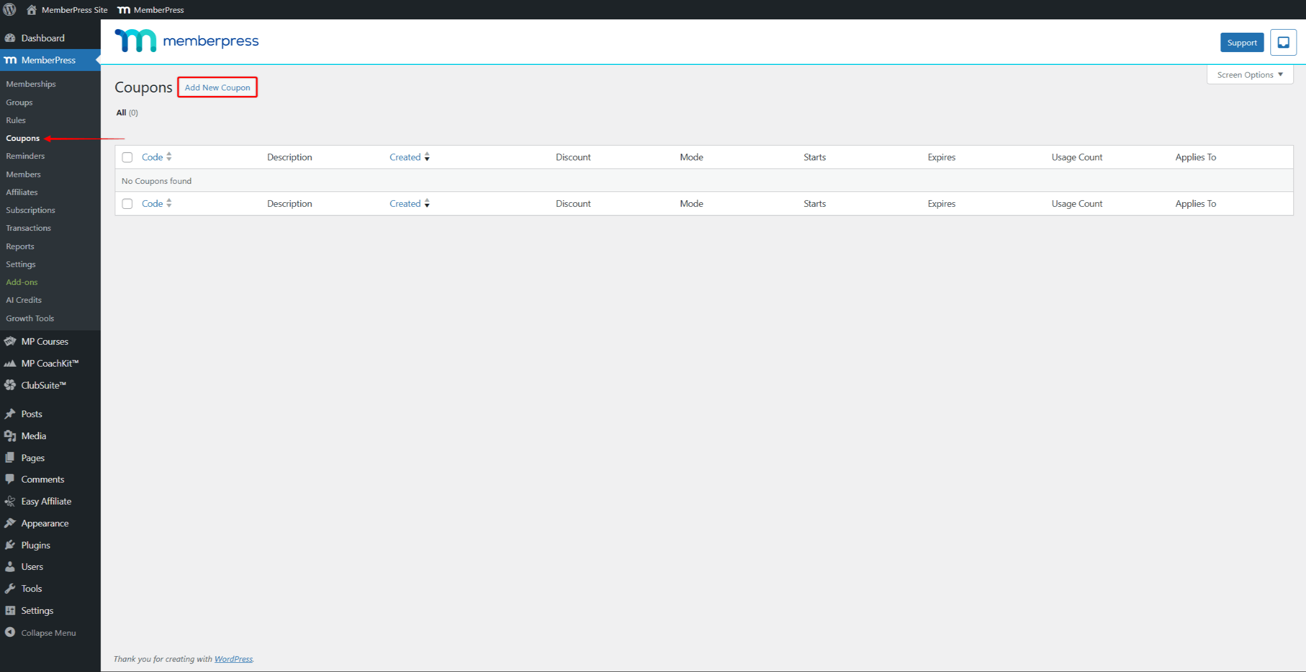Click the Collapse Menu arrow icon
This screenshot has height=672, width=1306.
[10, 632]
